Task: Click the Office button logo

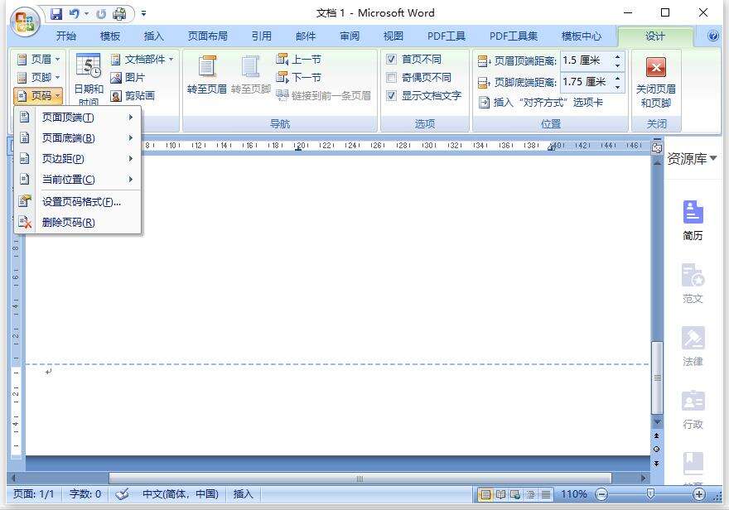Action: tap(25, 22)
